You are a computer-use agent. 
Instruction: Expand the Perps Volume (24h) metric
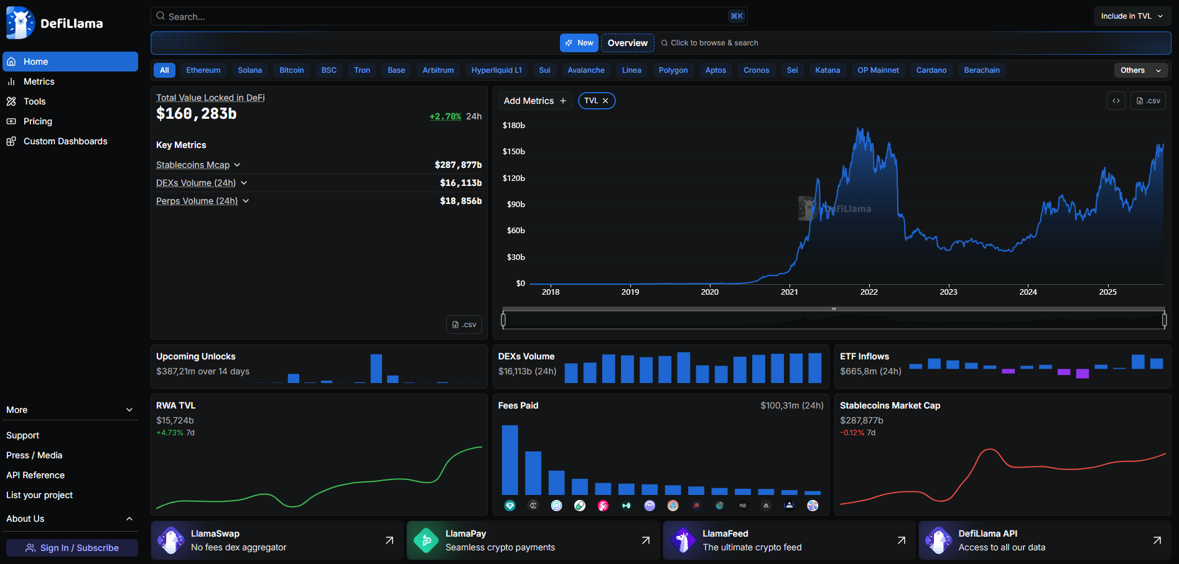click(x=246, y=201)
